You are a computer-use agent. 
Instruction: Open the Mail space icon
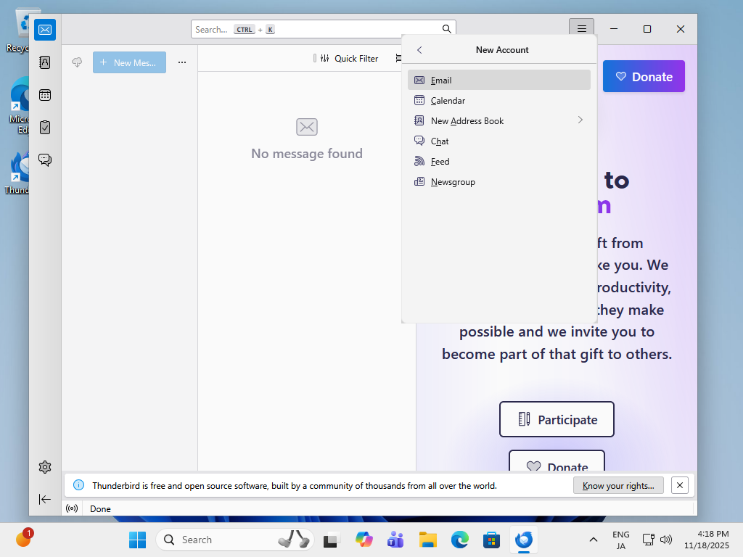(45, 30)
